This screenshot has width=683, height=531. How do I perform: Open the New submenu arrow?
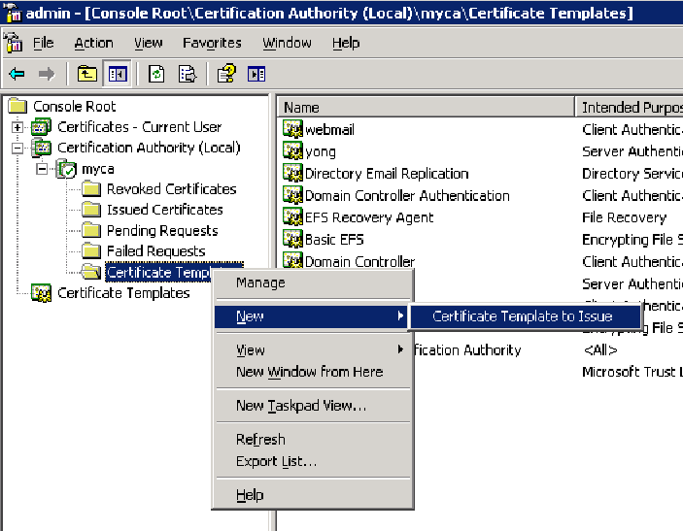click(x=400, y=316)
